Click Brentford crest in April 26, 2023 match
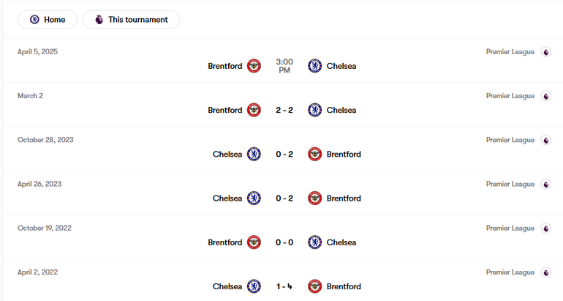563x301 pixels. [315, 198]
